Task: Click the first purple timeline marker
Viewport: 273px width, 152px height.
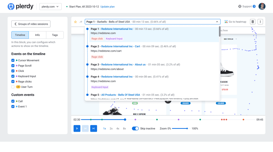Action: pyautogui.click(x=135, y=120)
